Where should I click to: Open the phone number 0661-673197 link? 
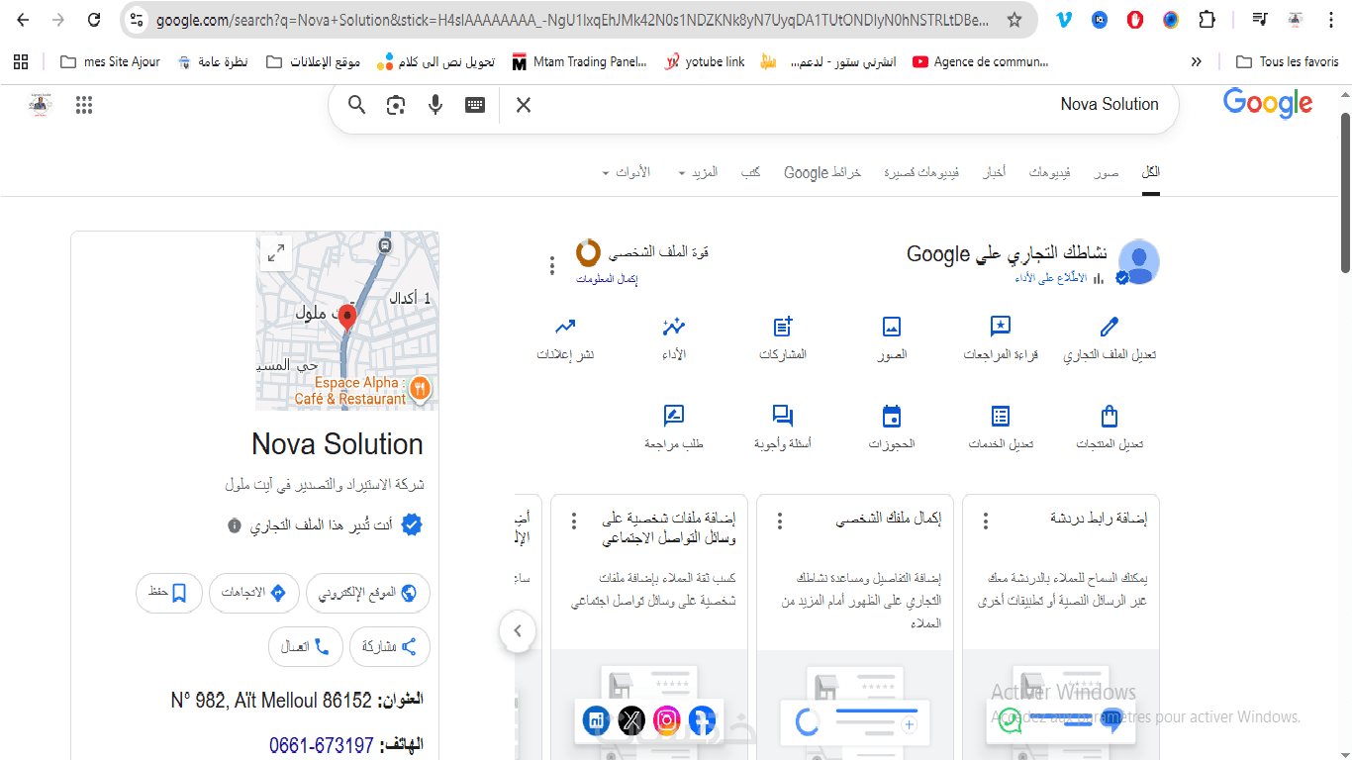[x=322, y=745]
